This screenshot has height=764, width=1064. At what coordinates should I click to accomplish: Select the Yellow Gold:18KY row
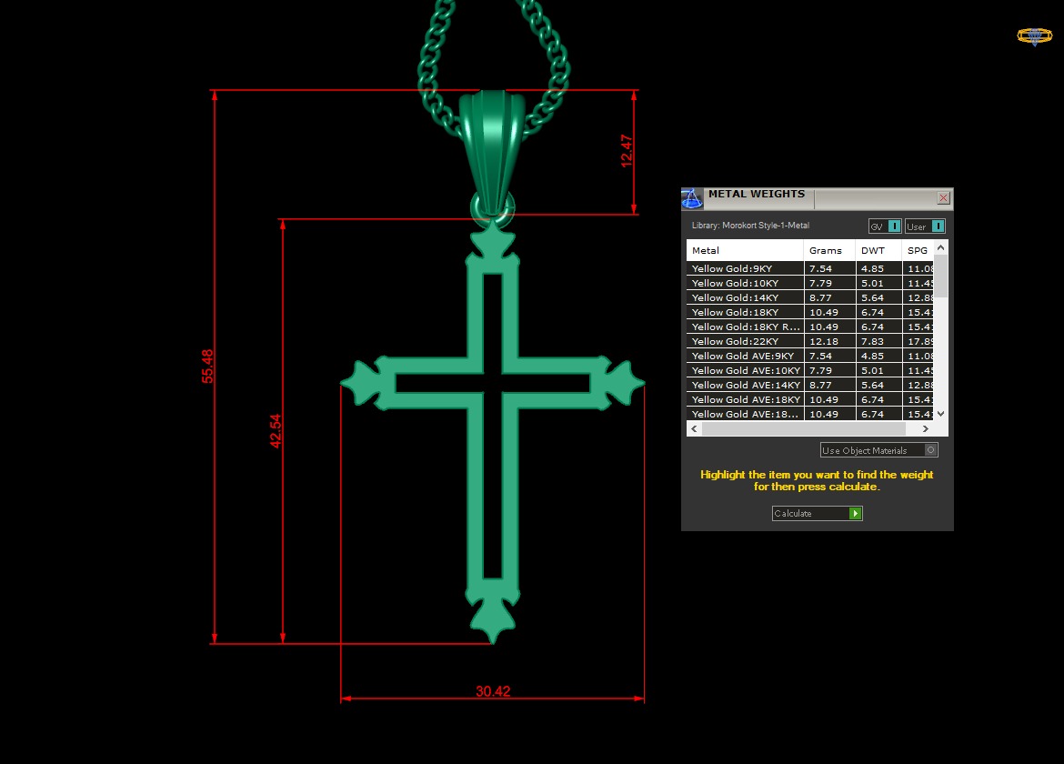tap(809, 312)
